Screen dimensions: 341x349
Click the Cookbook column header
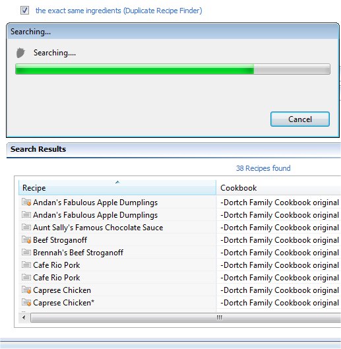pyautogui.click(x=278, y=188)
